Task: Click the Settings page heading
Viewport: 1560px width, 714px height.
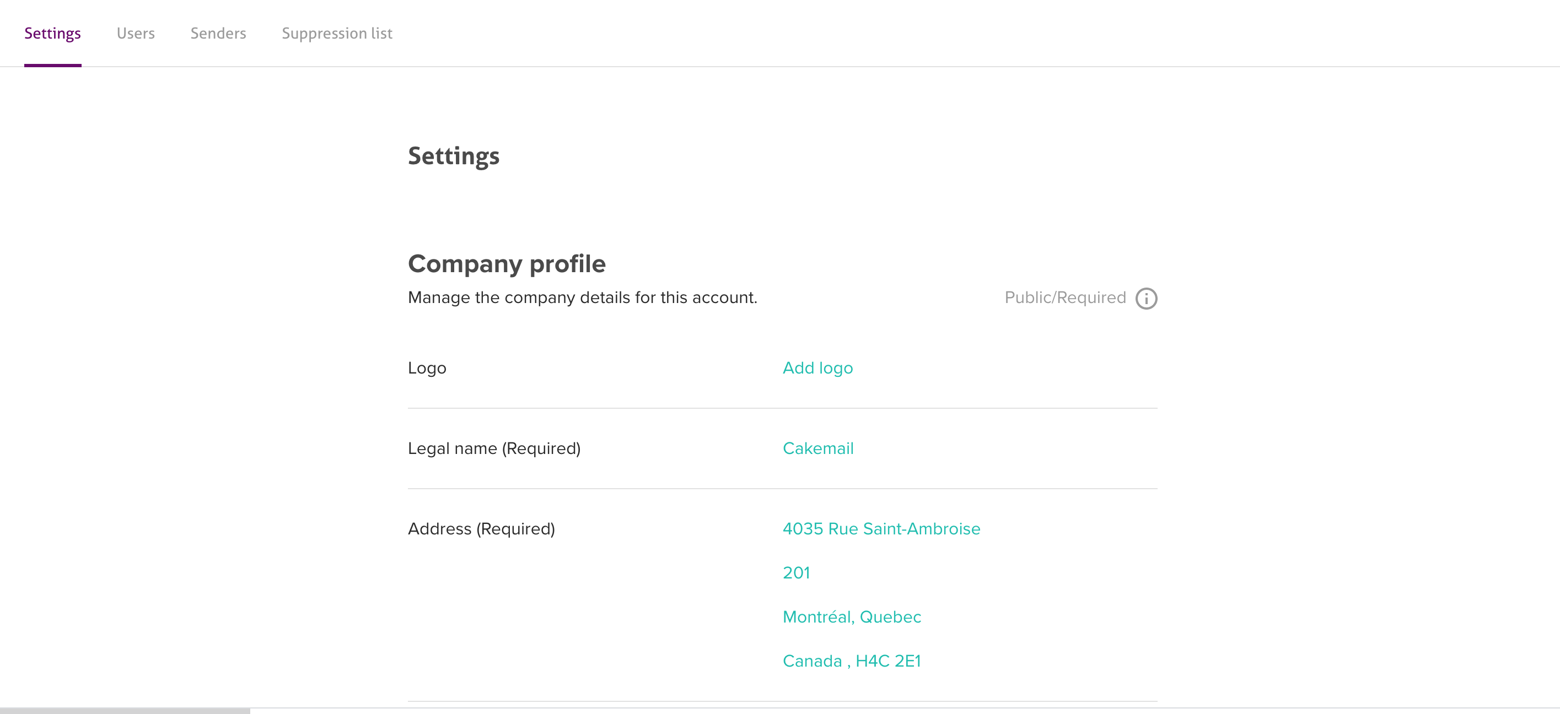Action: [453, 156]
